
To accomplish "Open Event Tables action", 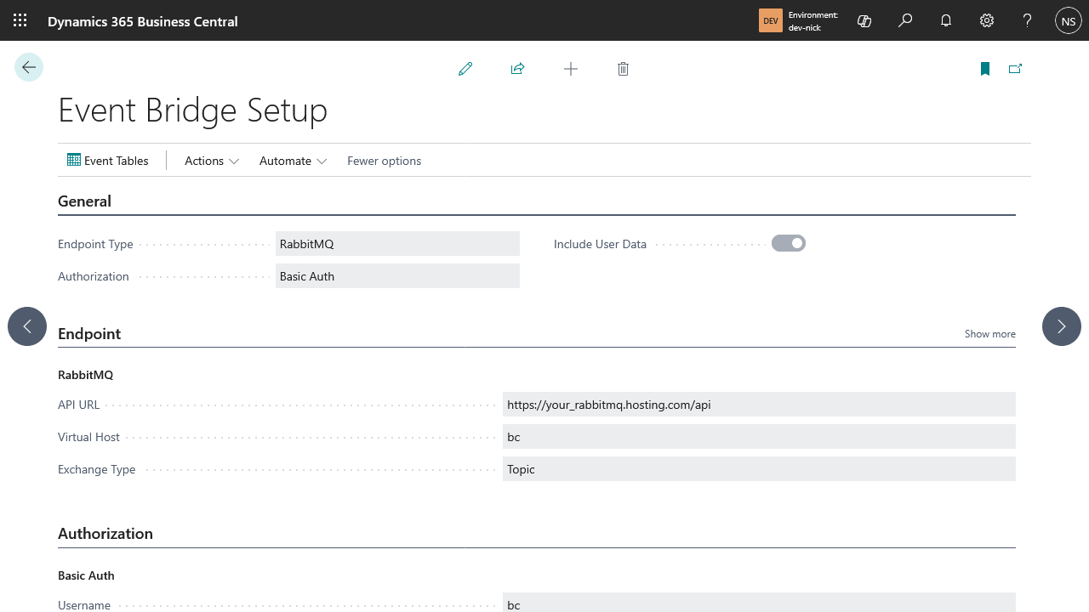I will coord(108,161).
